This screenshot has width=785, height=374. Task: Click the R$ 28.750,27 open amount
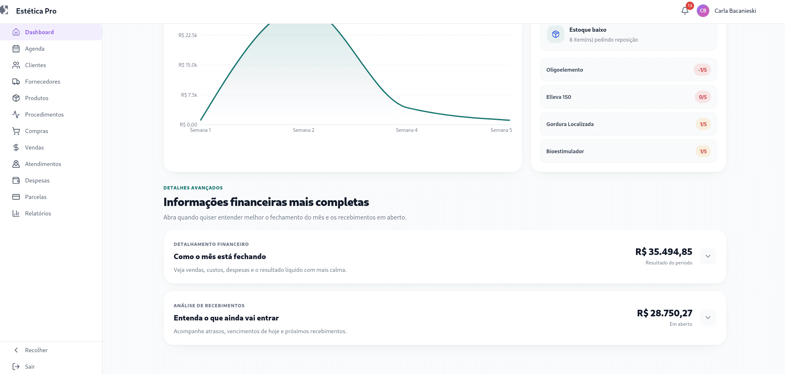tap(664, 313)
